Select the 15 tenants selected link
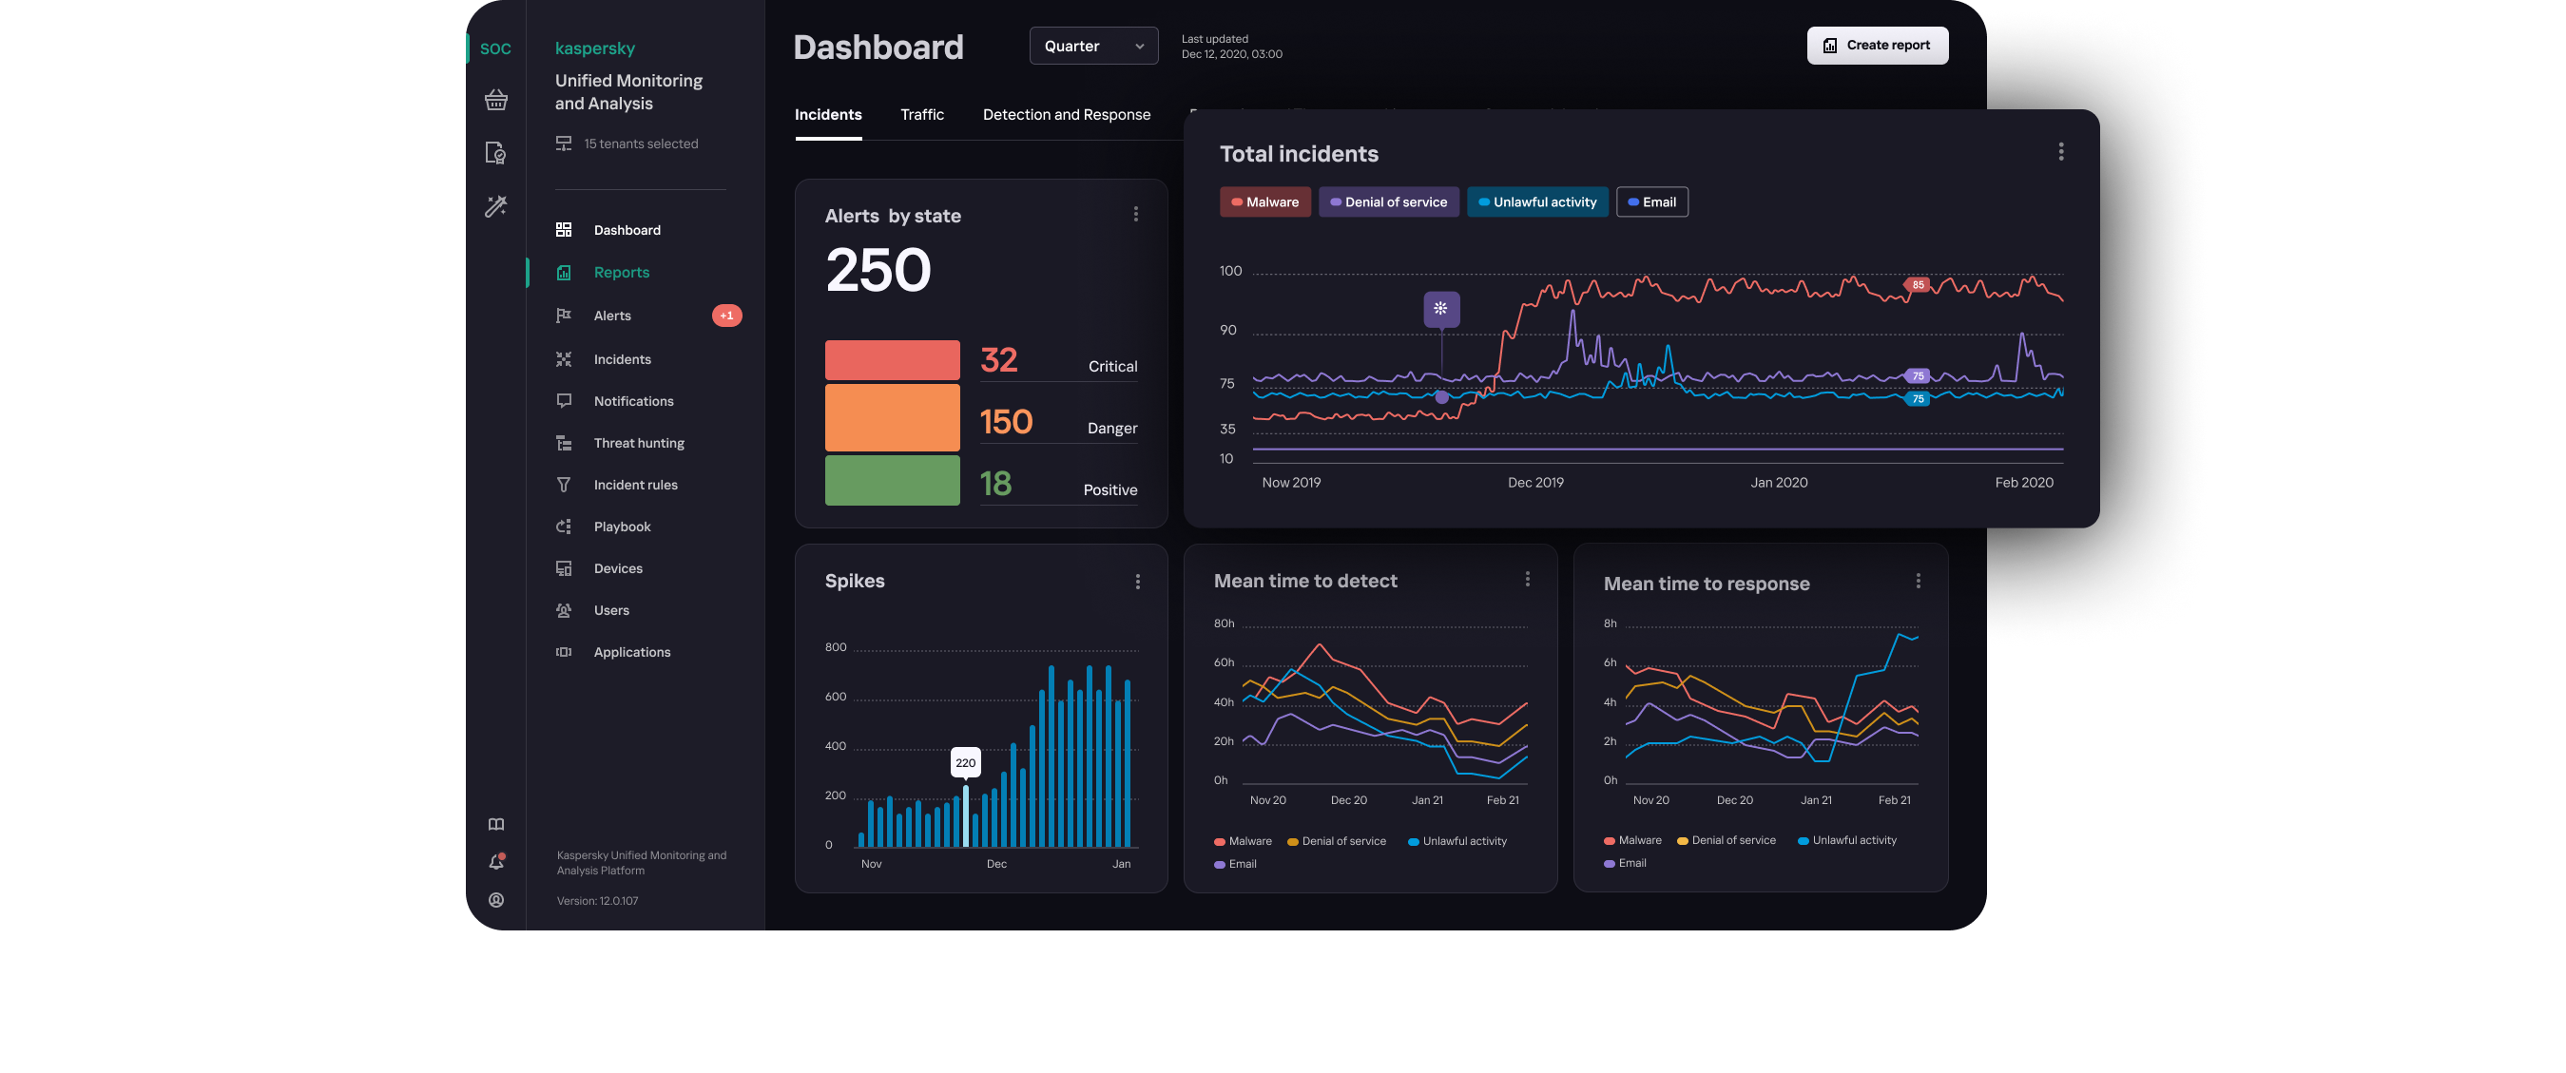The image size is (2566, 1073). [x=641, y=144]
